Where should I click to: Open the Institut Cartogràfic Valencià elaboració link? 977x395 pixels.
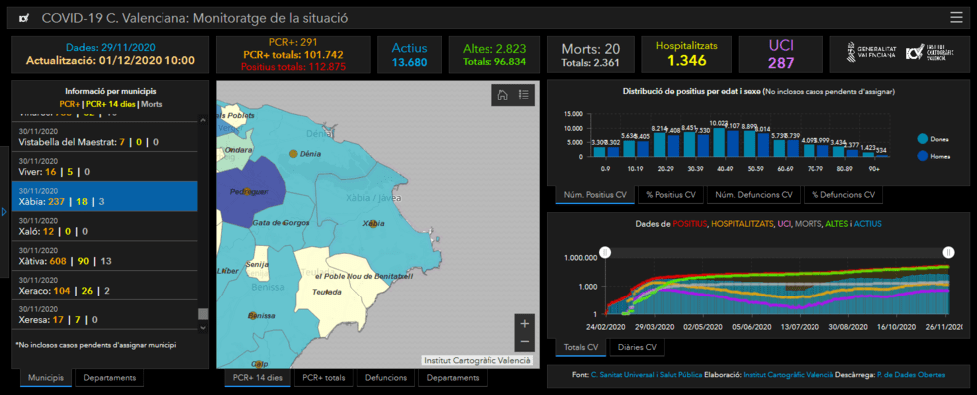point(789,375)
